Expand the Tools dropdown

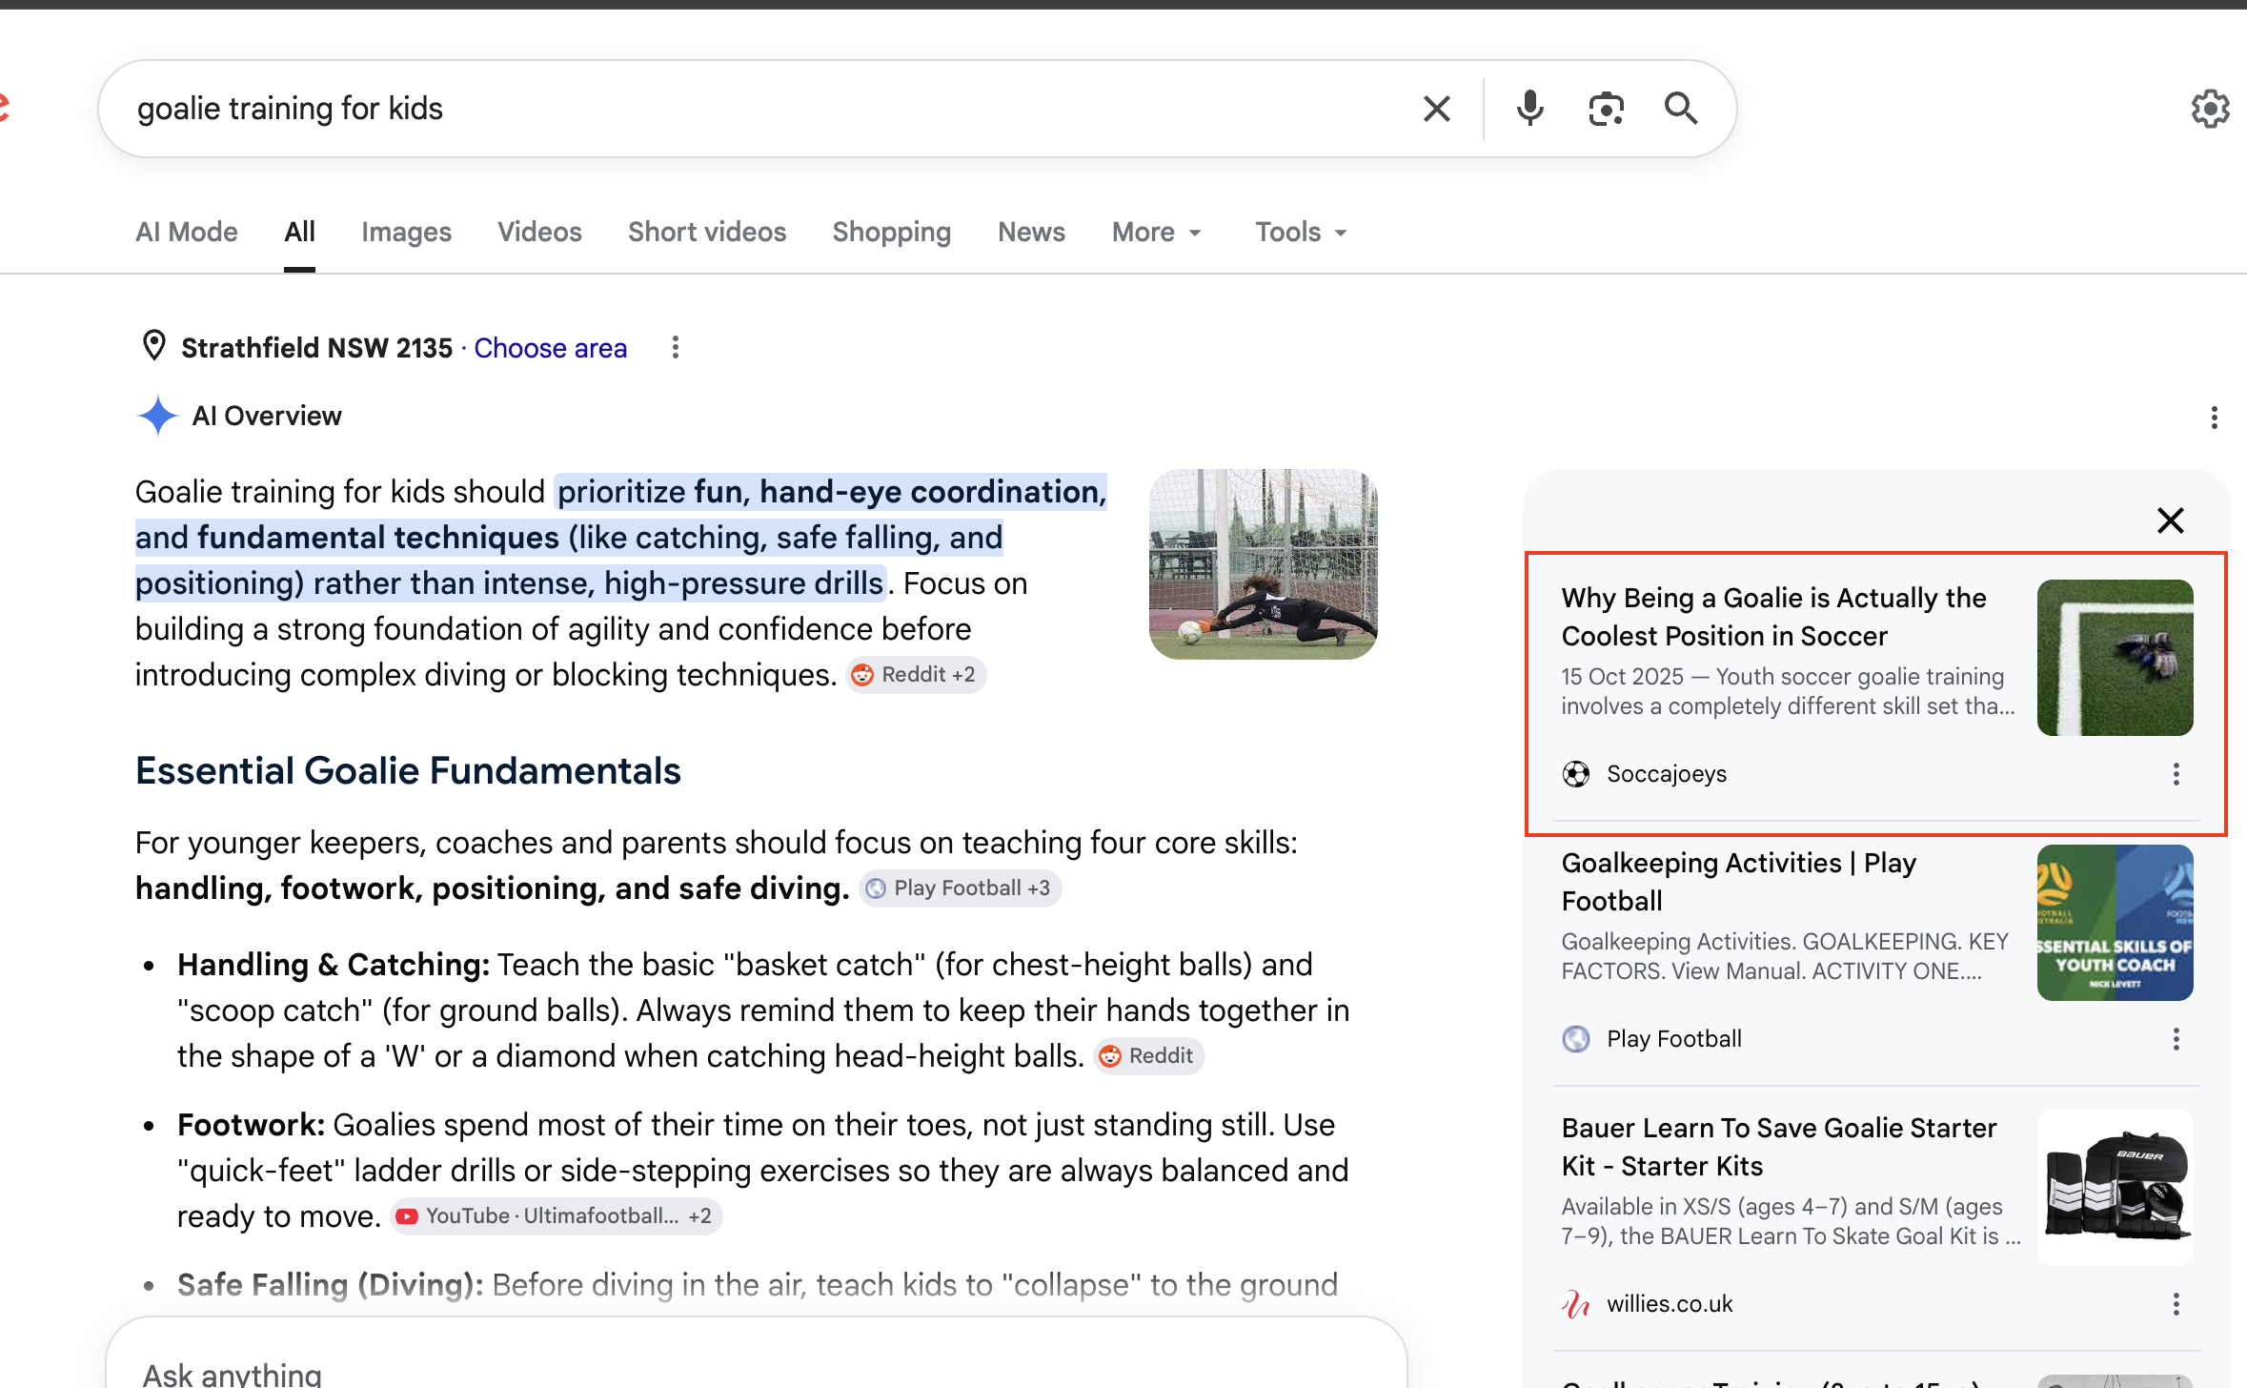click(1301, 233)
